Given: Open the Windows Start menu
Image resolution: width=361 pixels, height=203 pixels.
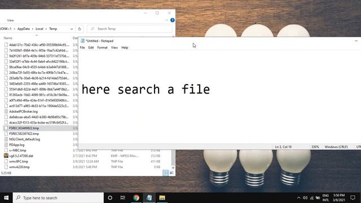Looking at the screenshot, I should click(6, 198).
